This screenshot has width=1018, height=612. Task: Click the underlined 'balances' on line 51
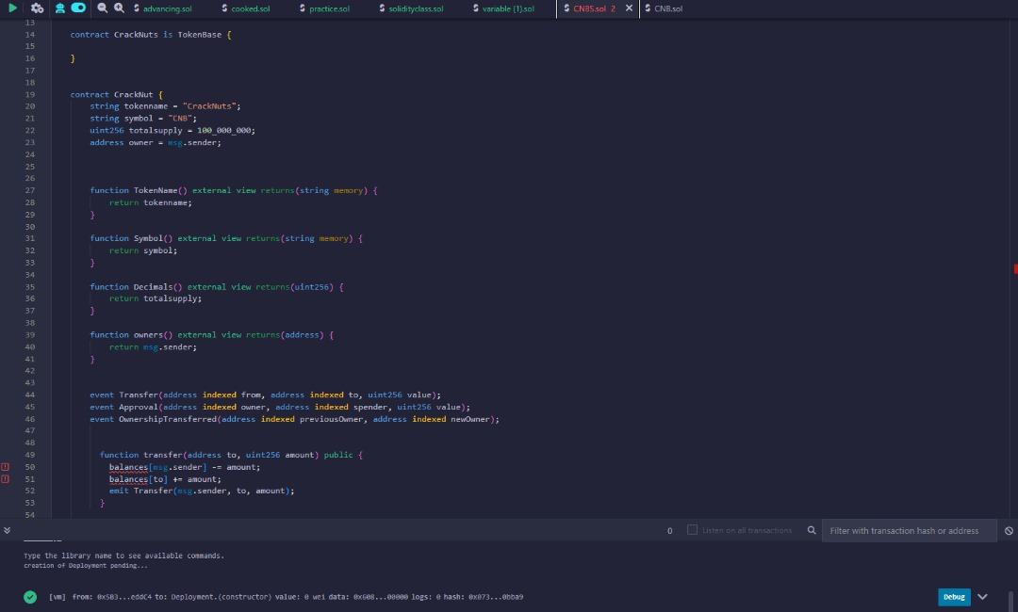(128, 479)
